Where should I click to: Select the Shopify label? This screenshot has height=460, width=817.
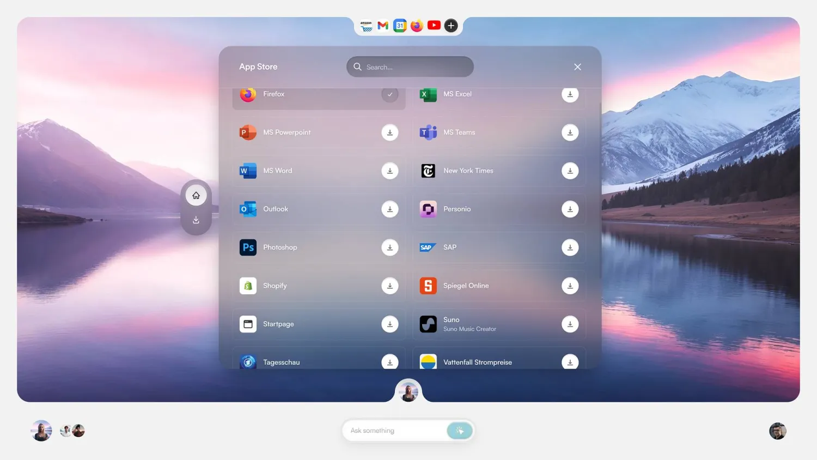click(x=275, y=286)
